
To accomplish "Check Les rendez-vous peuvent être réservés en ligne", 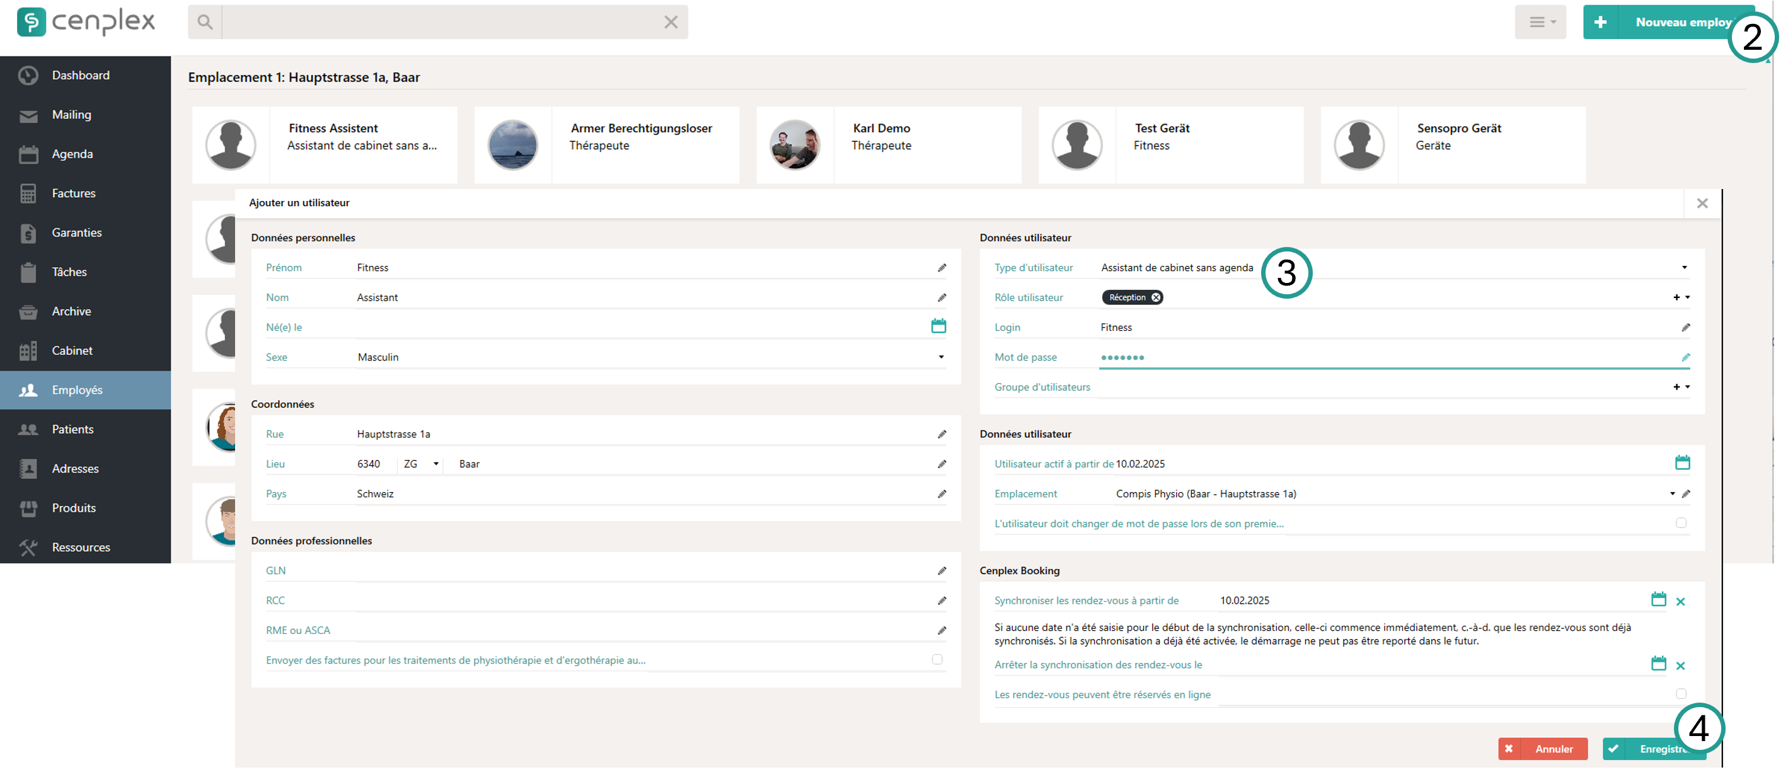I will coord(1681,693).
